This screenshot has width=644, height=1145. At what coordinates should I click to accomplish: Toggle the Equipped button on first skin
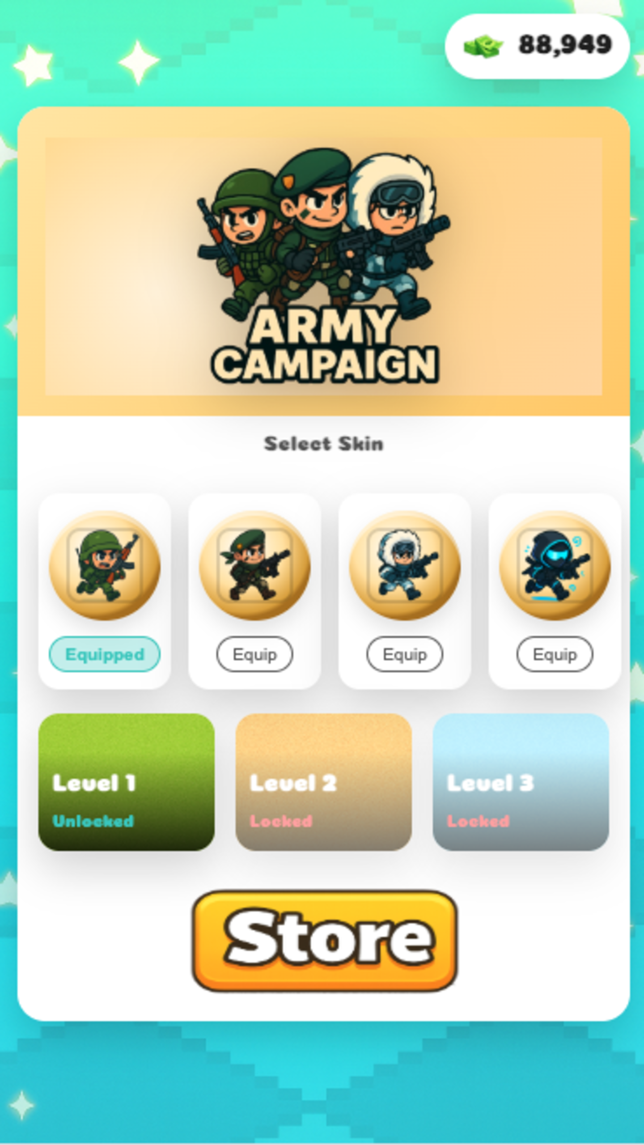[x=105, y=654]
